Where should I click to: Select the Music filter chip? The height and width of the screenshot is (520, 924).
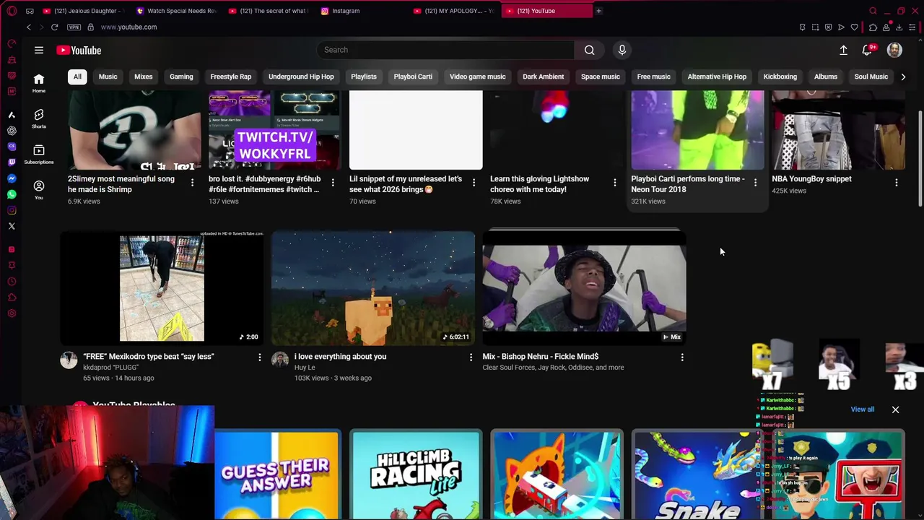tap(108, 77)
